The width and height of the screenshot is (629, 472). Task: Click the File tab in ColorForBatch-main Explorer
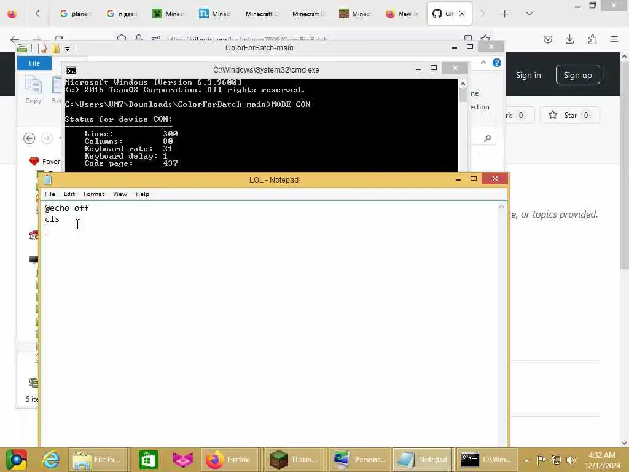pos(34,63)
